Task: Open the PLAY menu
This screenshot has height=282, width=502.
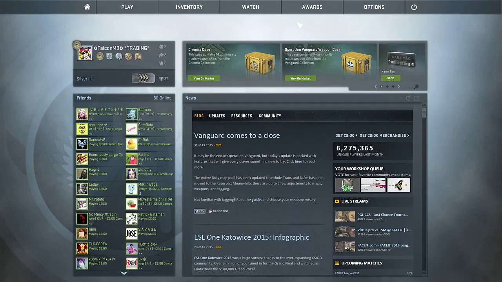Action: click(127, 7)
